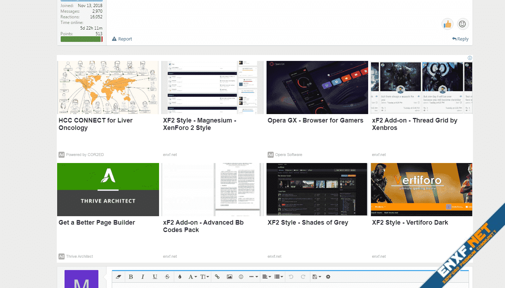
Task: Open the Vertiforo Dark style thumbnail
Action: click(421, 189)
